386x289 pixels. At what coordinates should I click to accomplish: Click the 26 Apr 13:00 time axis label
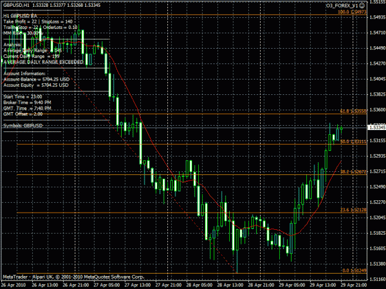pos(45,285)
